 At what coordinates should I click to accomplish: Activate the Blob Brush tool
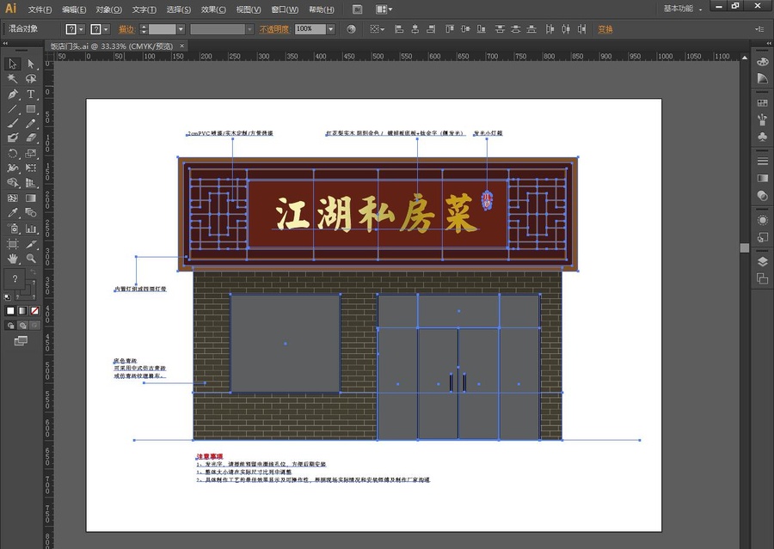(x=12, y=138)
